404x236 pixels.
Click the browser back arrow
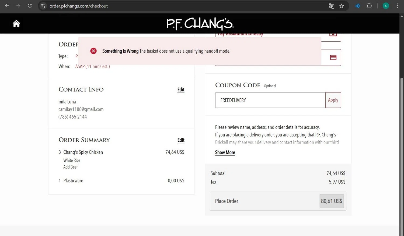[7, 6]
